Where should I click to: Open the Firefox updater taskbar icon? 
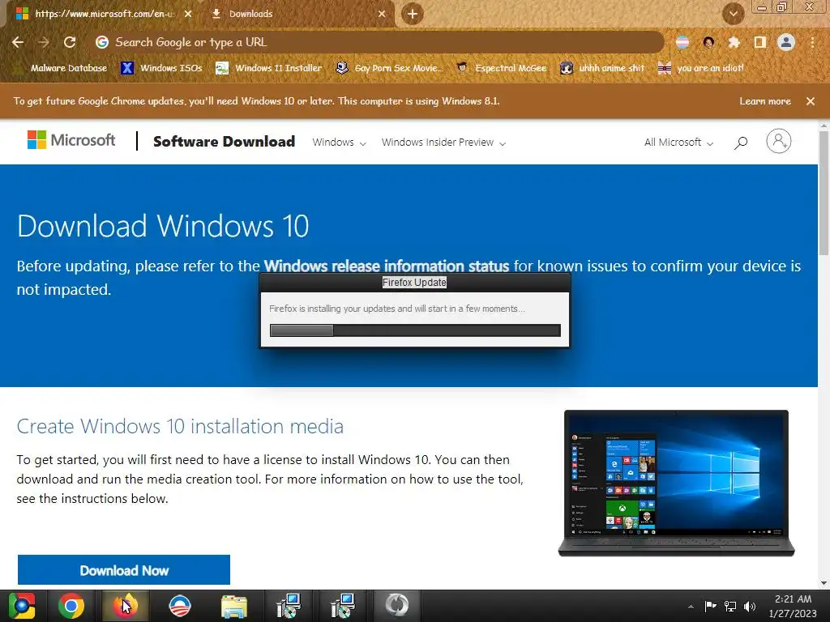[x=397, y=605]
